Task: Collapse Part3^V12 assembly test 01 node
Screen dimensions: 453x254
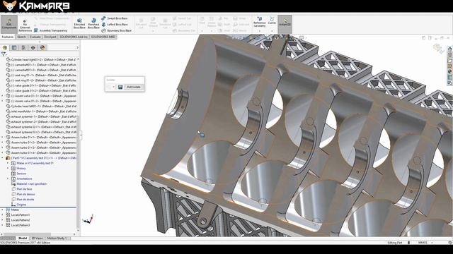Action: click(x=3, y=158)
